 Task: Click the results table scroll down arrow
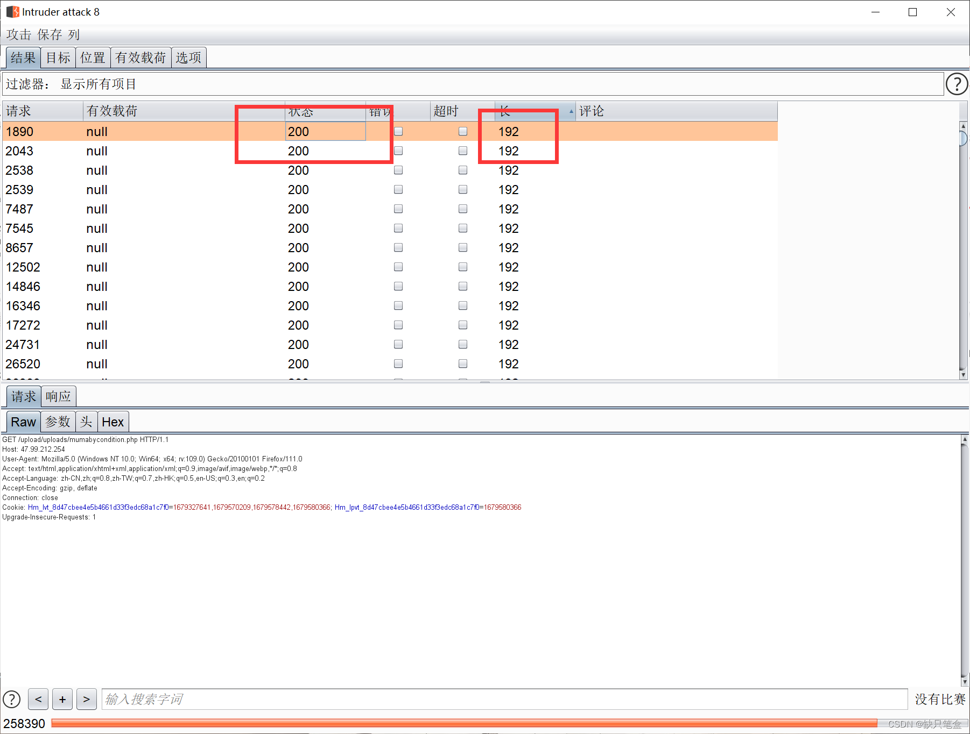[x=964, y=375]
